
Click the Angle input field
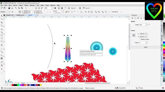click(143, 25)
